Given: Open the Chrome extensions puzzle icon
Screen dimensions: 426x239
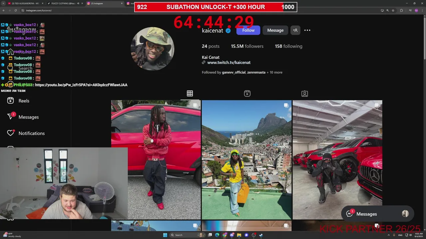Looking at the screenshot, I should pyautogui.click(x=401, y=10).
